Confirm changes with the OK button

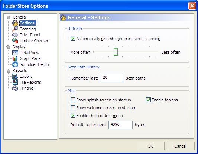click(150, 146)
